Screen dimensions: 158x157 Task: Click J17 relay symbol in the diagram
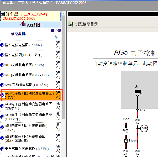pos(138,91)
